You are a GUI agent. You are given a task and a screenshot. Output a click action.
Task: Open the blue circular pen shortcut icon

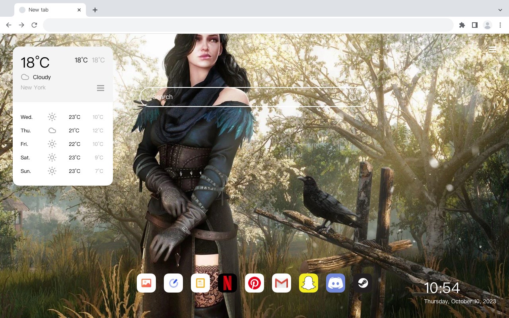[173, 283]
